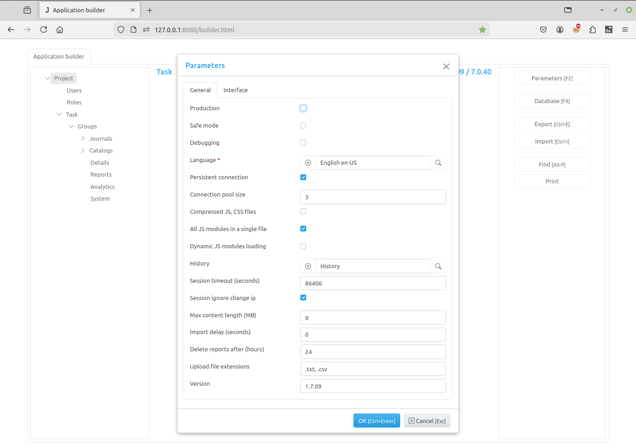The width and height of the screenshot is (636, 448).
Task: Switch to the Interface tab
Action: point(235,90)
